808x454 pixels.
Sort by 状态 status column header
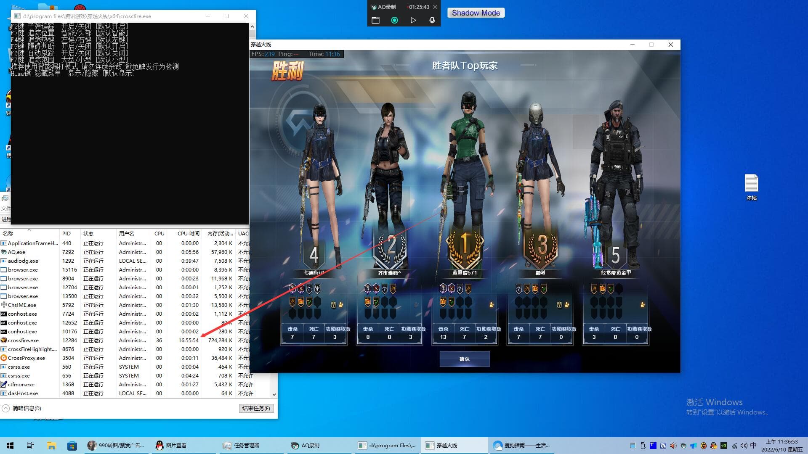coord(98,233)
